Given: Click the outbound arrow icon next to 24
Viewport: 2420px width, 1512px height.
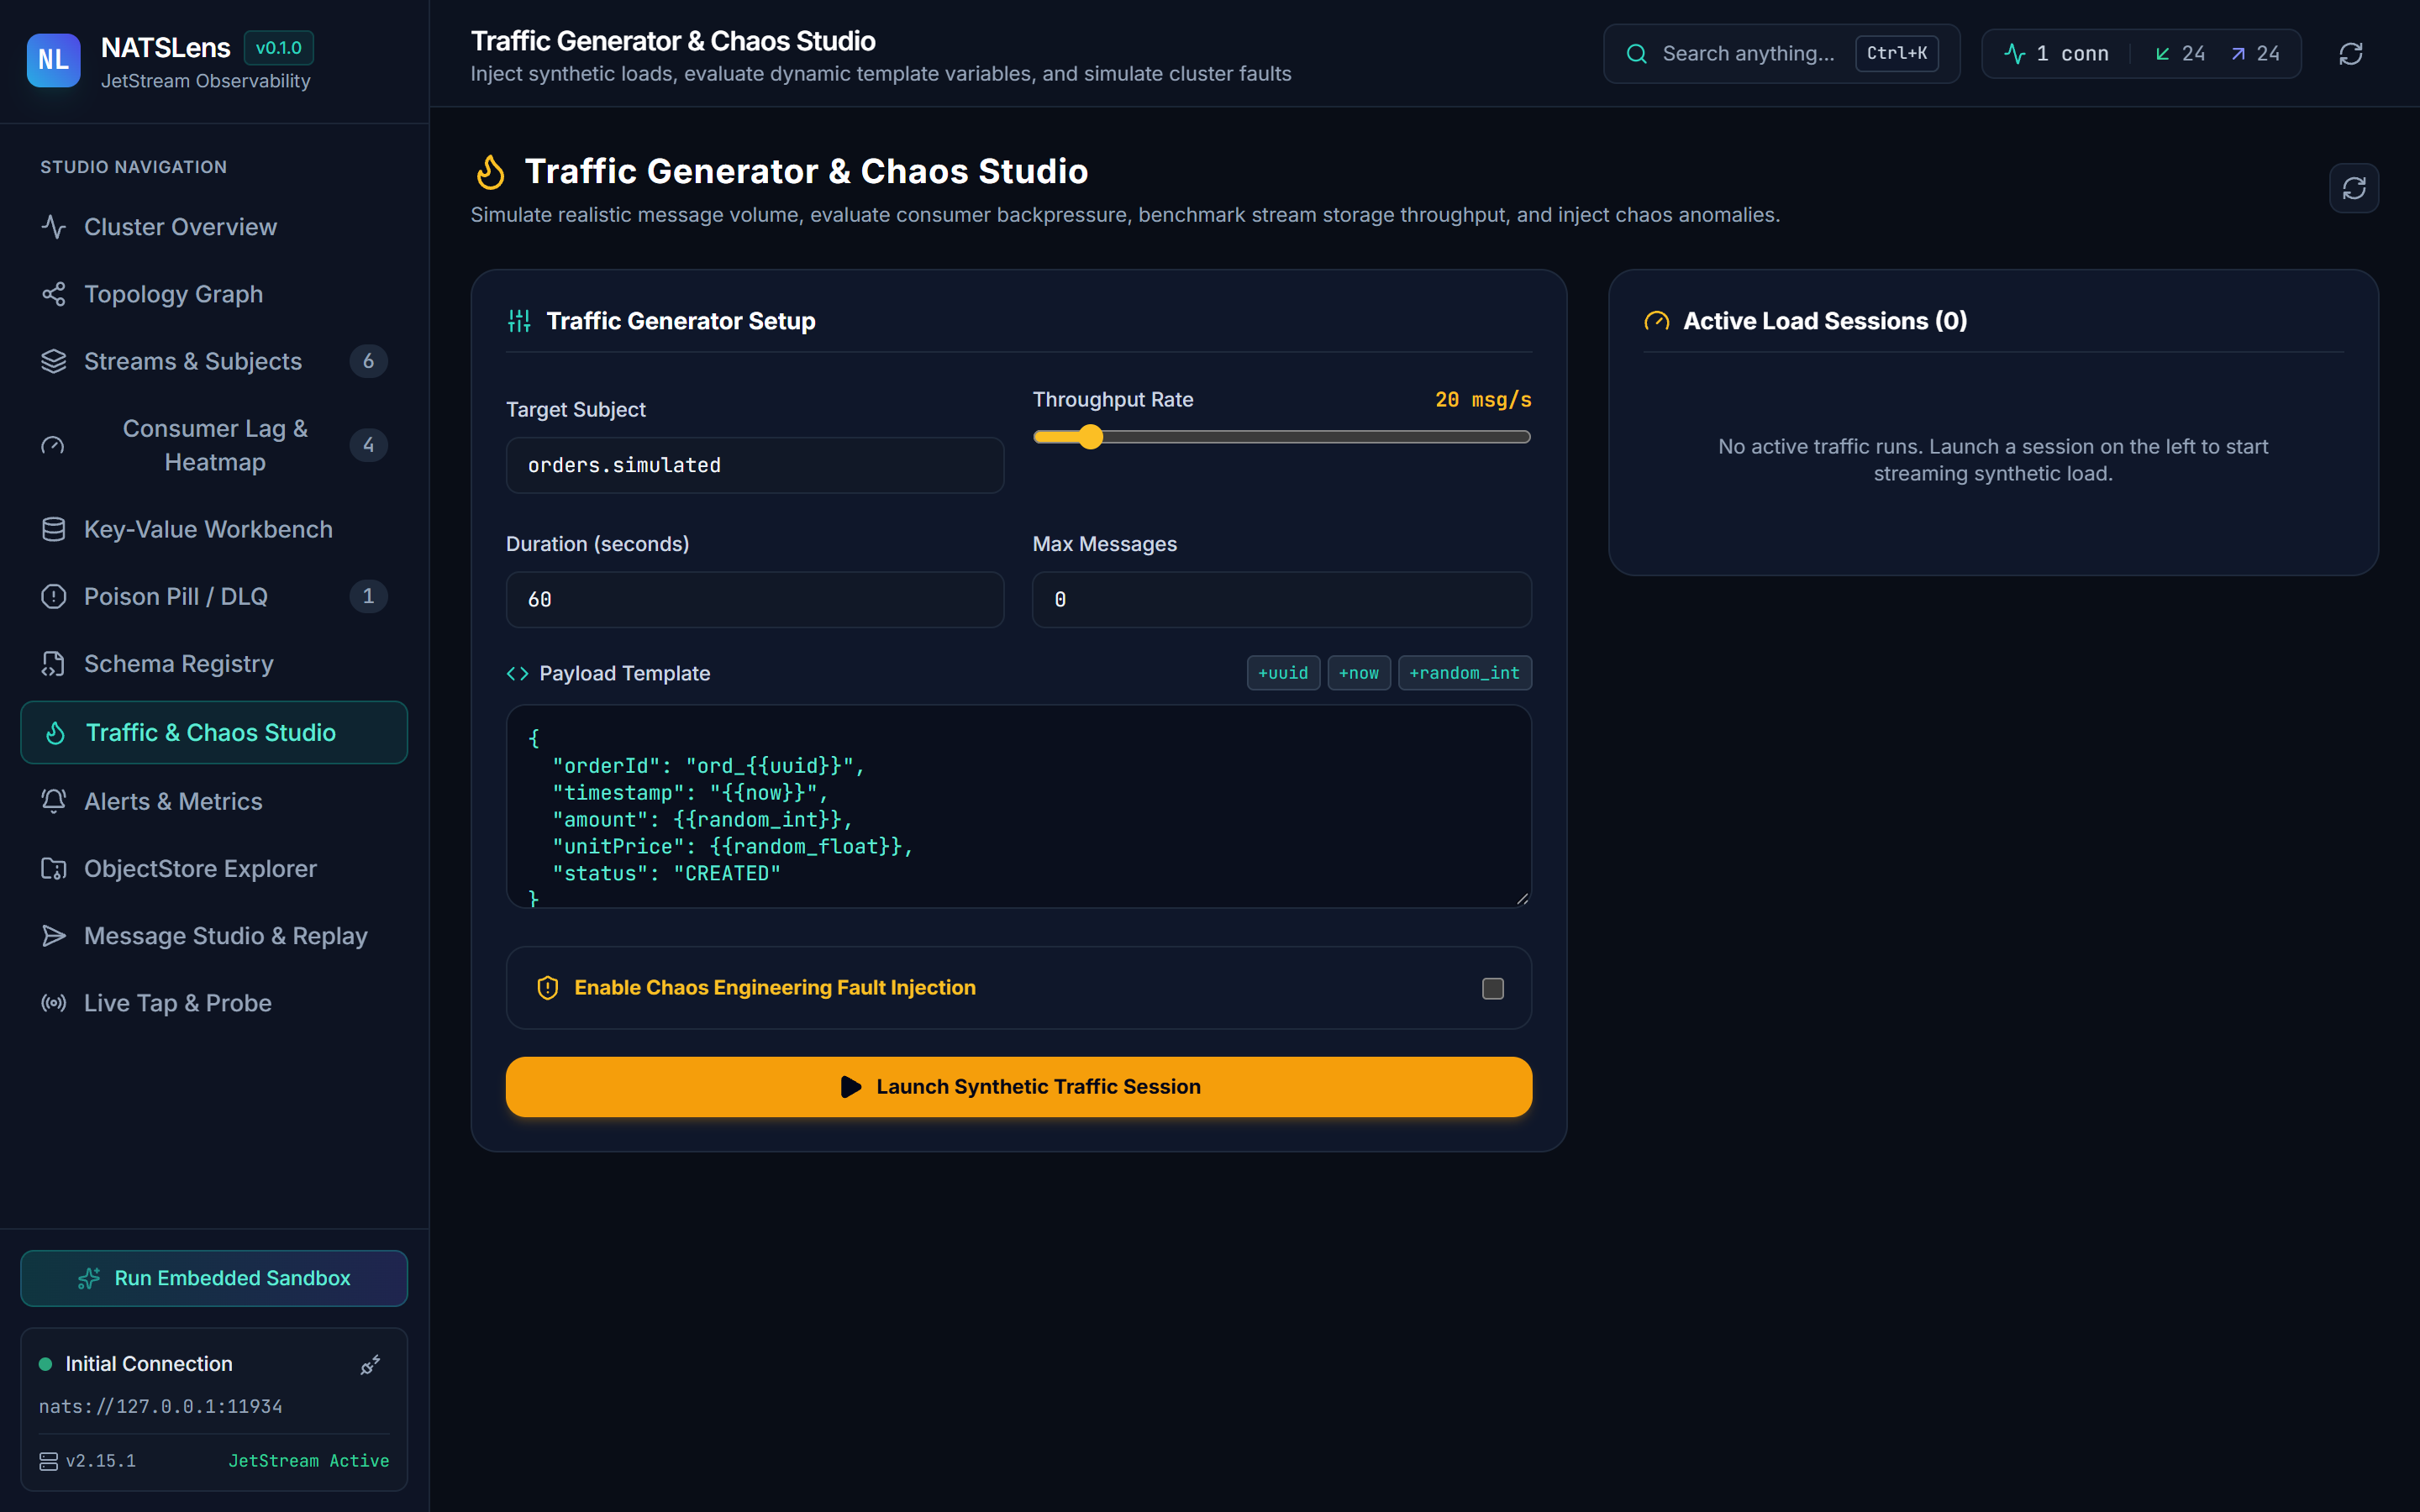Looking at the screenshot, I should [x=2238, y=54].
